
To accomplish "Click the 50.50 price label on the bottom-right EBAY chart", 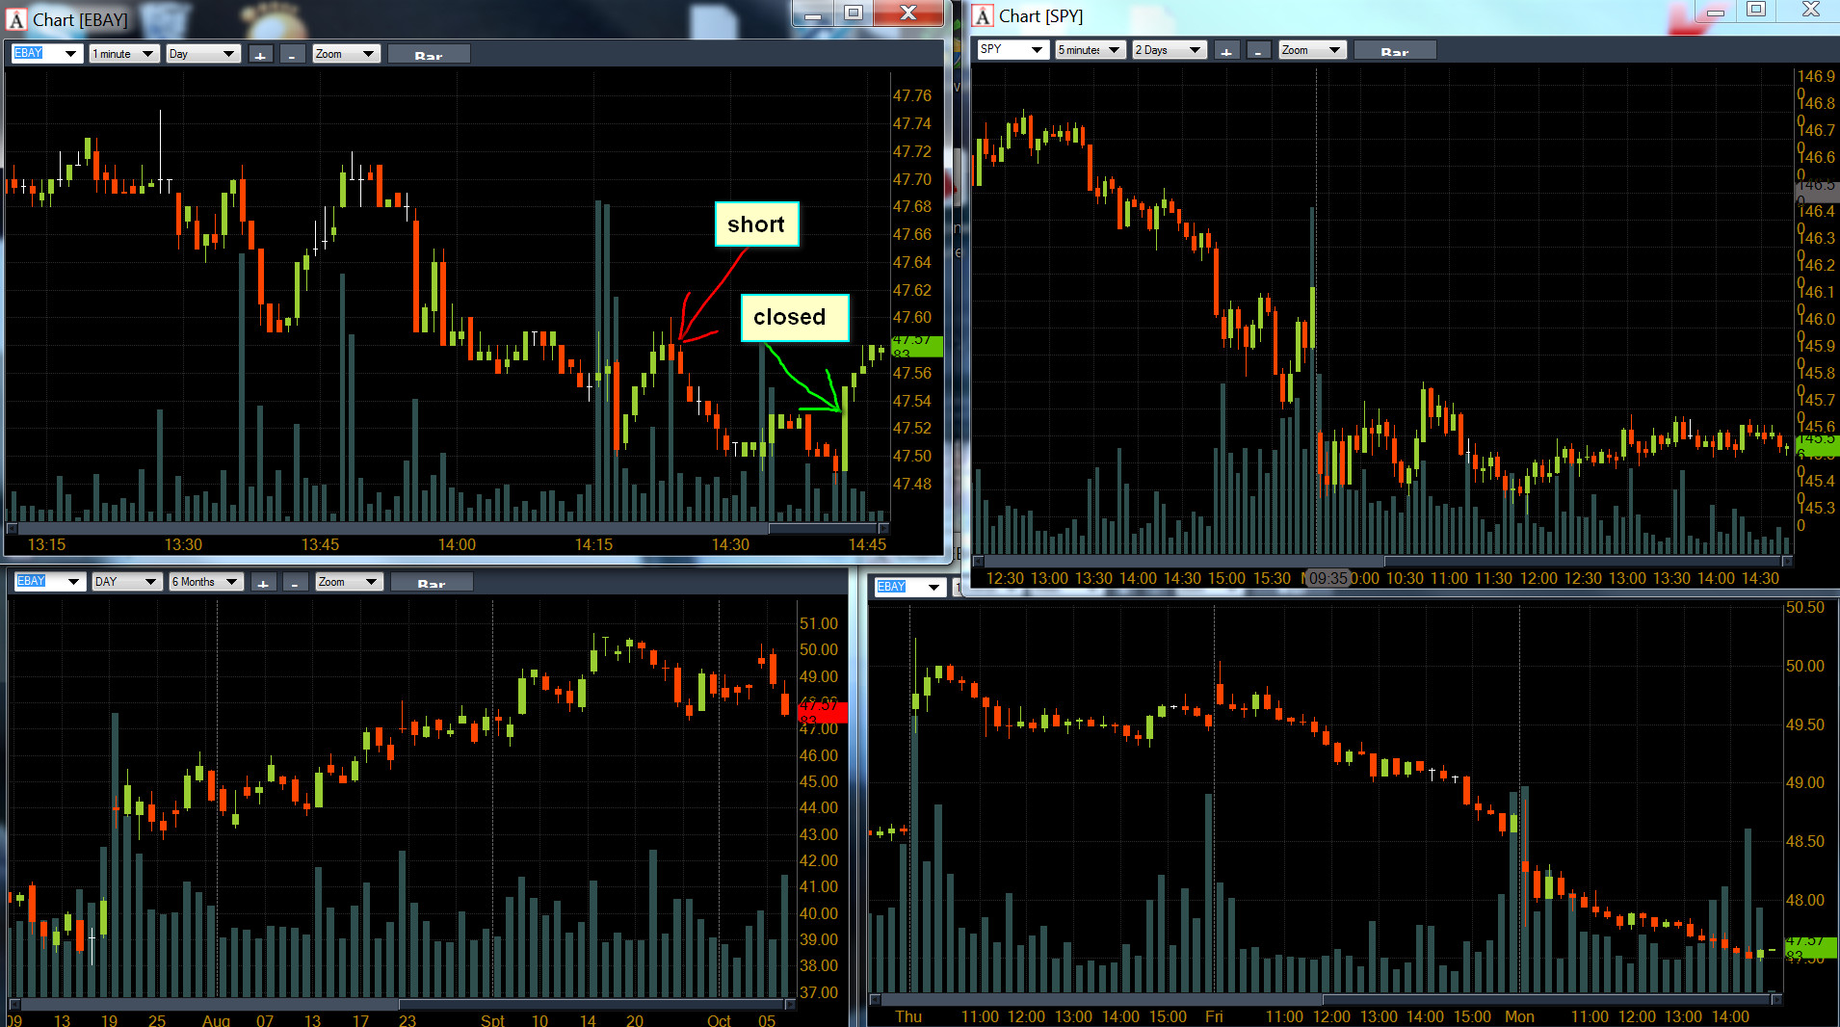I will tap(1805, 607).
